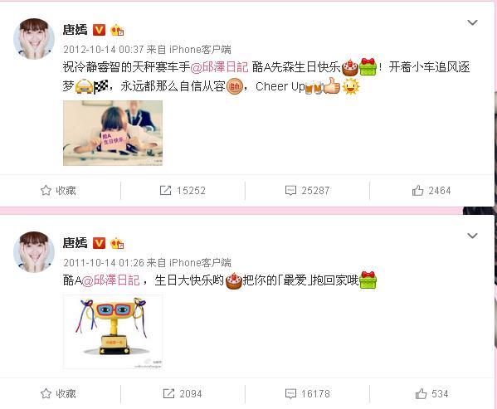Viewport: 497px width, 409px height.
Task: Open the 唐嫣 username link in the top post
Action: pos(76,30)
